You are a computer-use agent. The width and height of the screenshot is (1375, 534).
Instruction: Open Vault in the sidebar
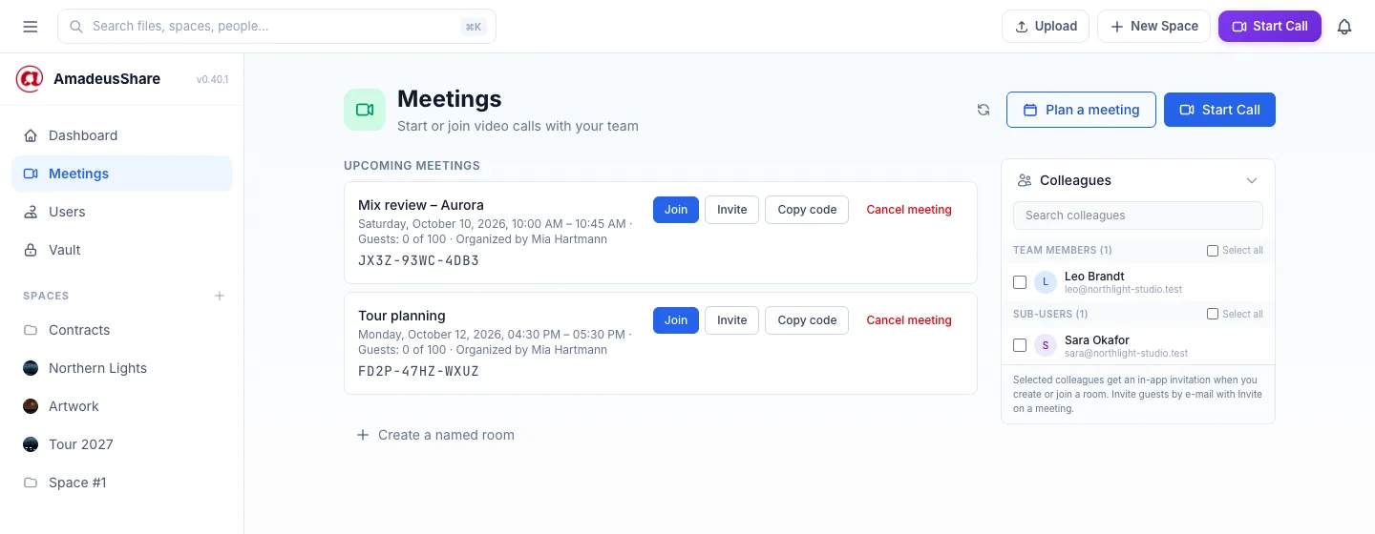point(122,250)
